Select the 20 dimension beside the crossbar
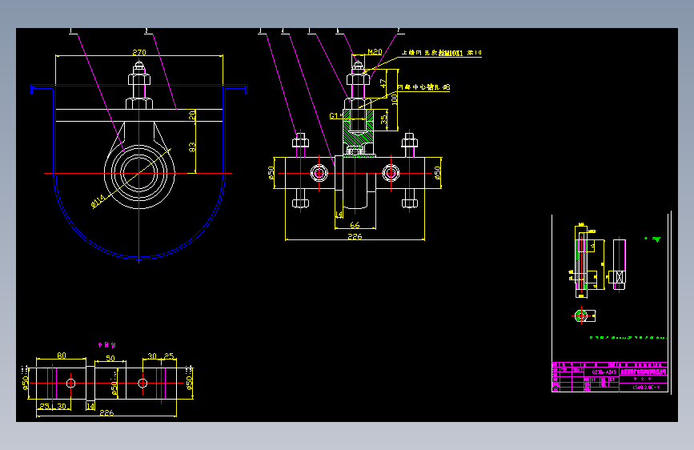 (192, 115)
